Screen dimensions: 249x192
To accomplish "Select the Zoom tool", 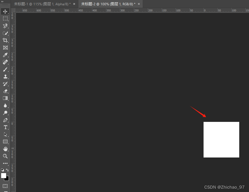I will (5, 156).
